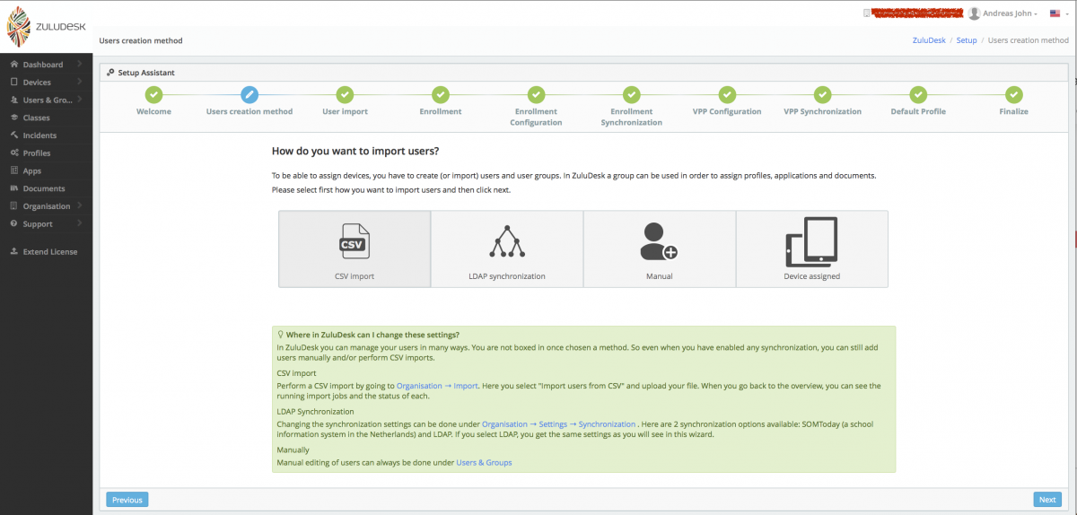Screen dimensions: 1077x515
Task: Click the Andreas John avatar icon
Action: point(975,13)
